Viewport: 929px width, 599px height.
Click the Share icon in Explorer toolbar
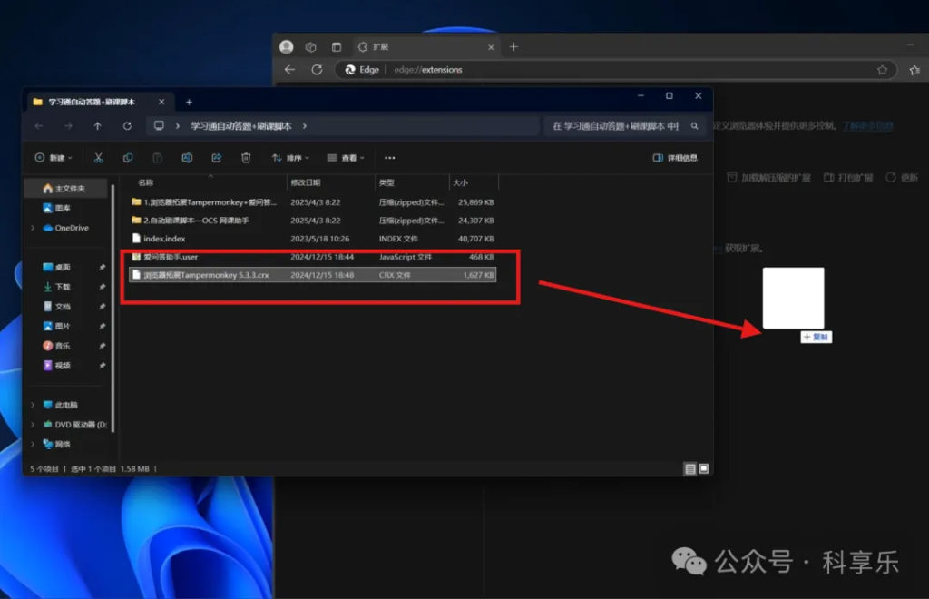pyautogui.click(x=216, y=158)
